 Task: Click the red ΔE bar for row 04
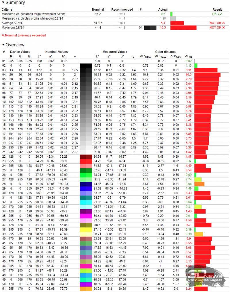pyautogui.click(x=207, y=75)
